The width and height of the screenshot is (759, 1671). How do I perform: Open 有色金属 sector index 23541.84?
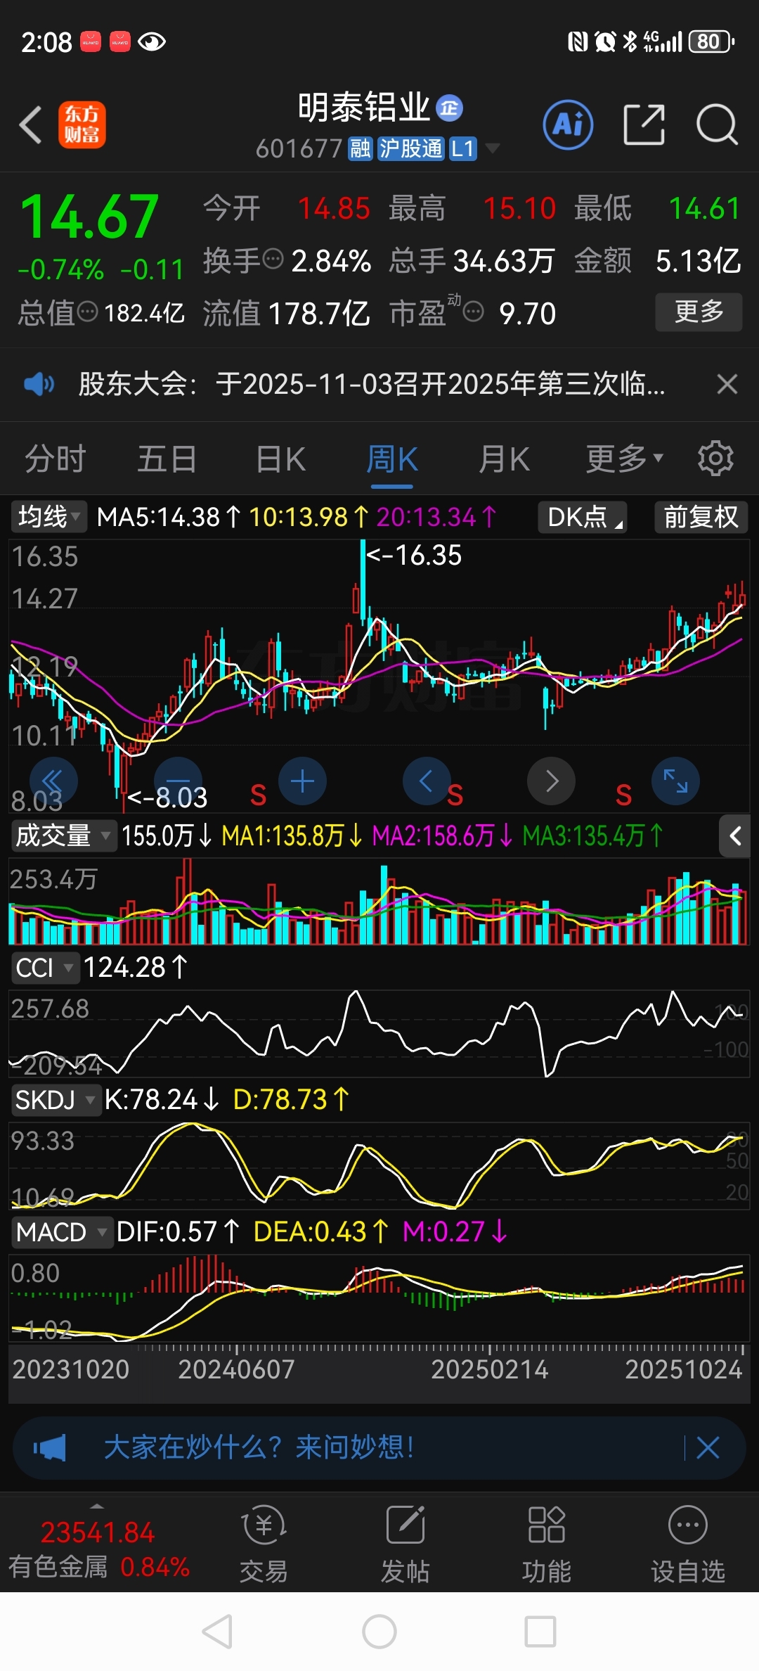[98, 1548]
